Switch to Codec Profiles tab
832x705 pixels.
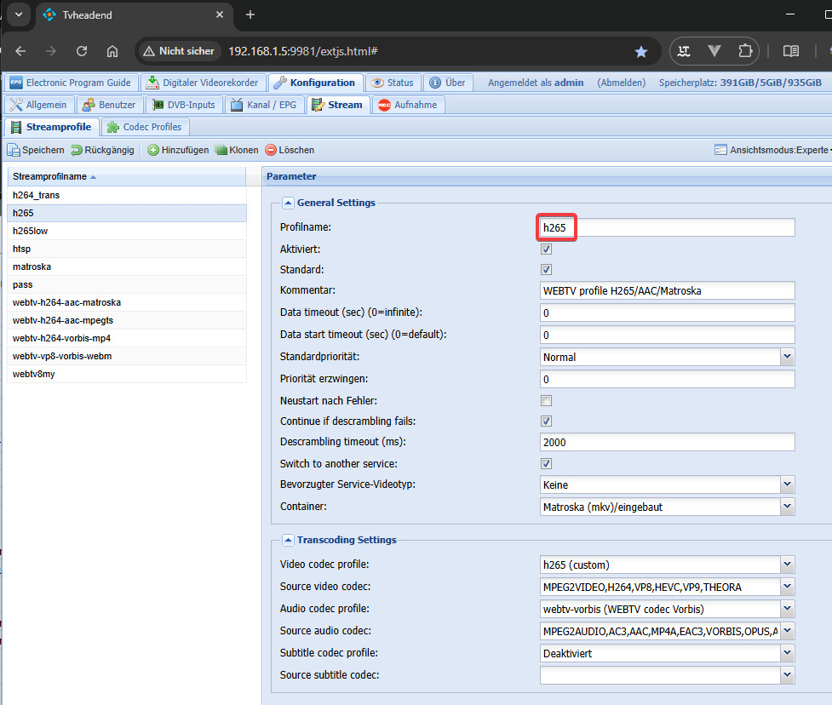click(x=145, y=127)
